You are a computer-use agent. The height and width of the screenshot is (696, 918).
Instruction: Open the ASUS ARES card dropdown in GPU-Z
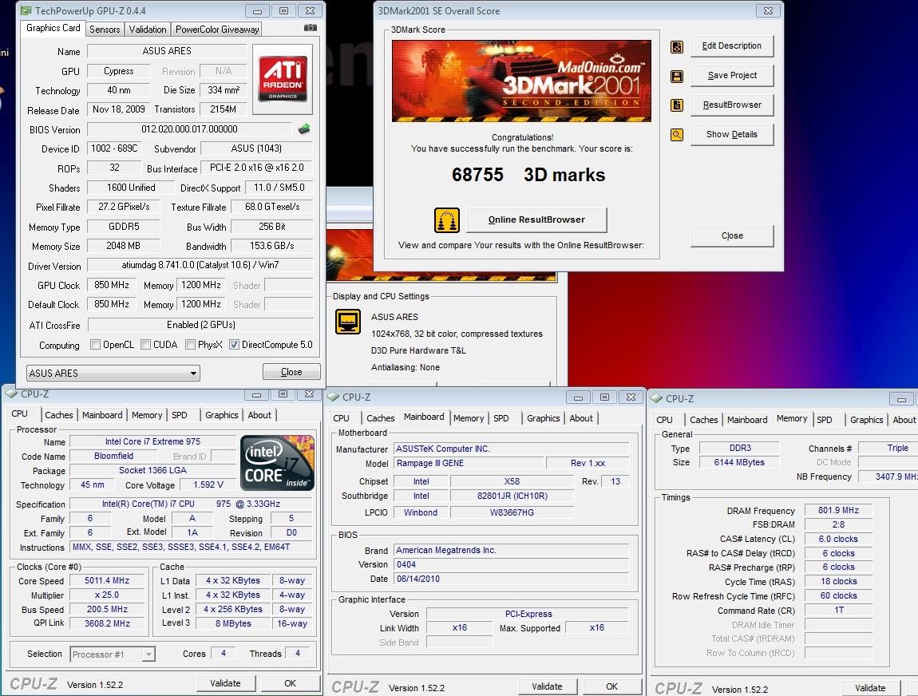pyautogui.click(x=113, y=373)
